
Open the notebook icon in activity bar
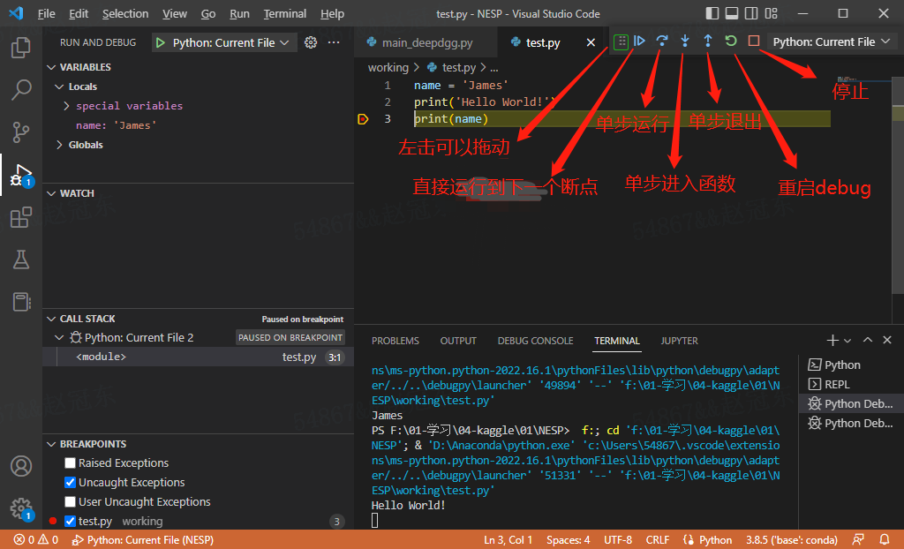point(21,302)
